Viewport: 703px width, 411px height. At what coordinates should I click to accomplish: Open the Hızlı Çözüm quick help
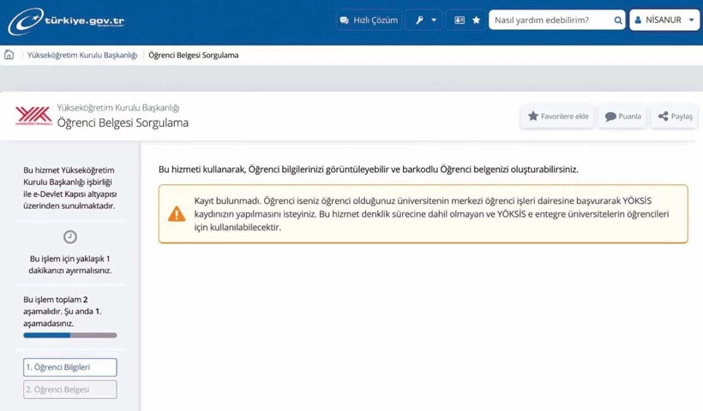click(369, 20)
